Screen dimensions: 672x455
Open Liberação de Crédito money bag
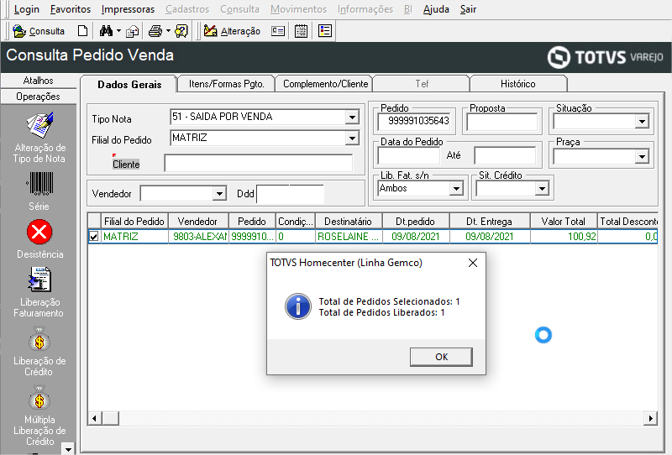(39, 351)
